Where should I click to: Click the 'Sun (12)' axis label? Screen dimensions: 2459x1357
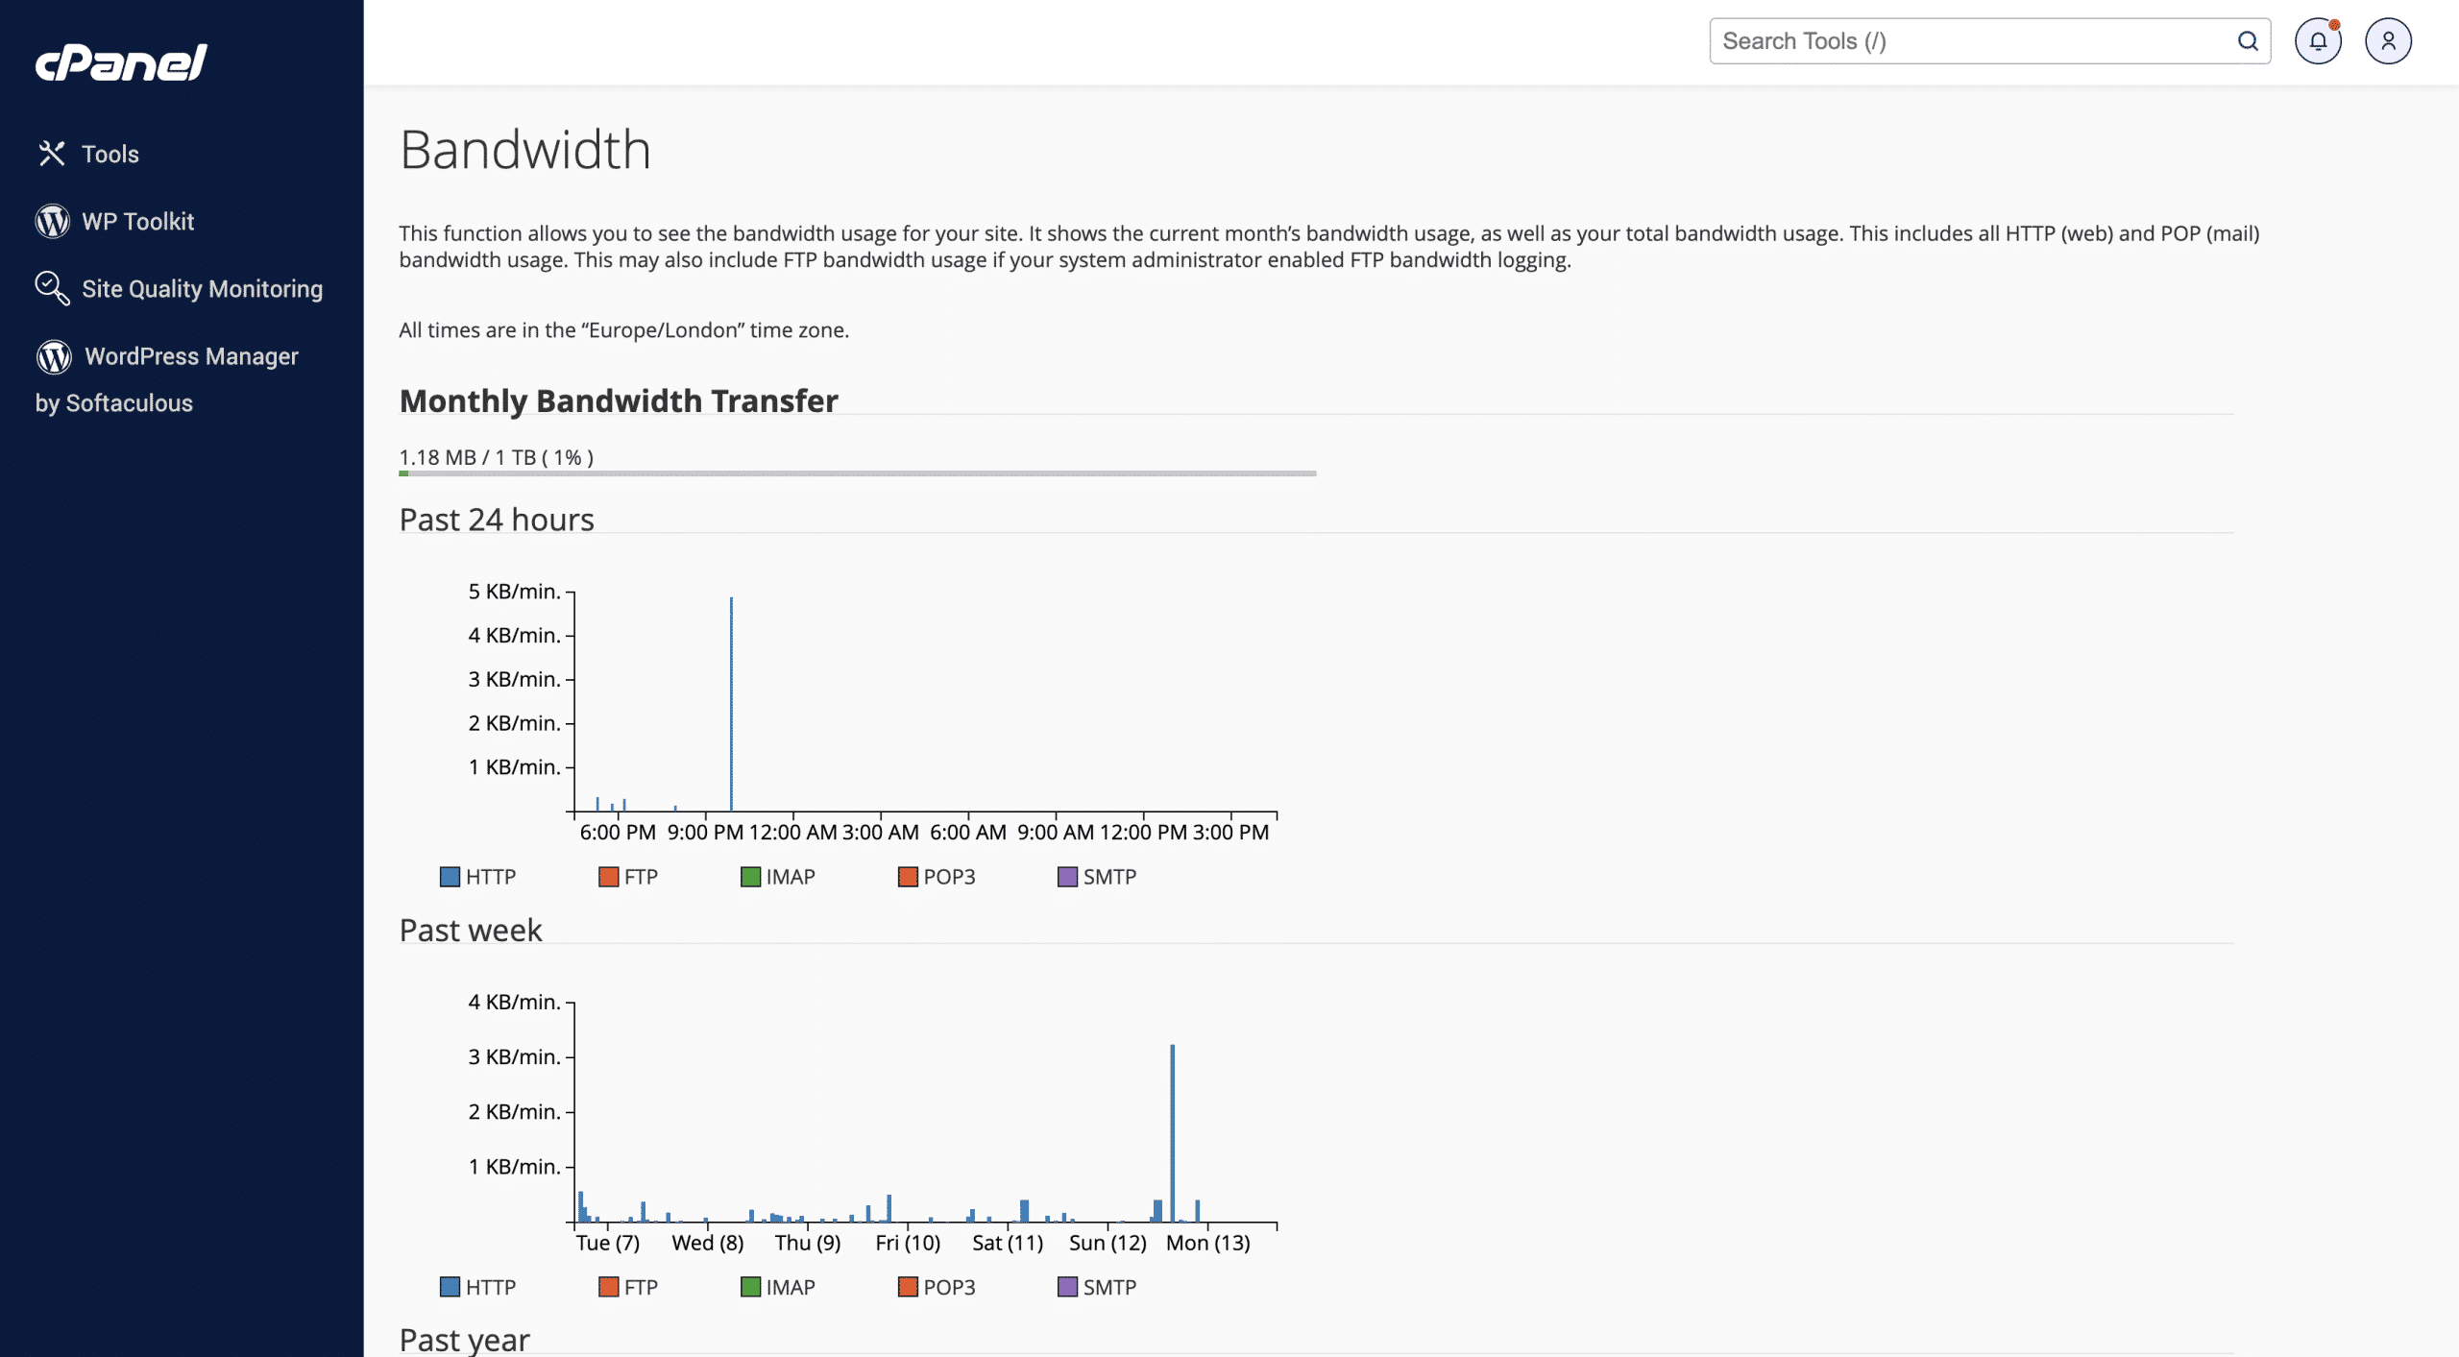point(1108,1243)
